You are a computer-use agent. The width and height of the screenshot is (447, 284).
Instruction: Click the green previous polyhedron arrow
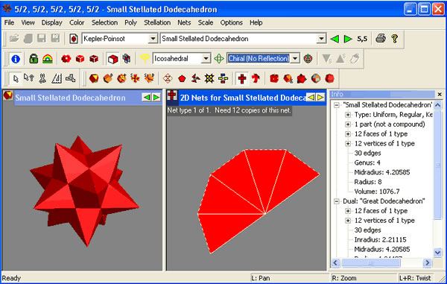click(335, 39)
